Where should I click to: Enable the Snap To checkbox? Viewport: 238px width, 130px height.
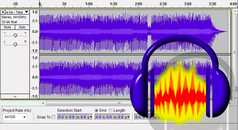tap(54, 117)
